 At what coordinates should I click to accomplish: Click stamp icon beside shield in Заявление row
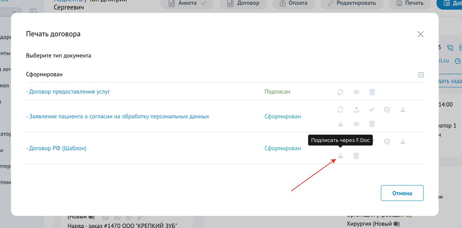tap(403, 109)
